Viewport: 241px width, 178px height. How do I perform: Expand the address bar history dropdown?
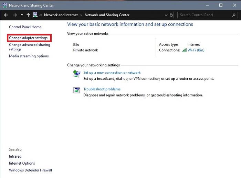166,15
